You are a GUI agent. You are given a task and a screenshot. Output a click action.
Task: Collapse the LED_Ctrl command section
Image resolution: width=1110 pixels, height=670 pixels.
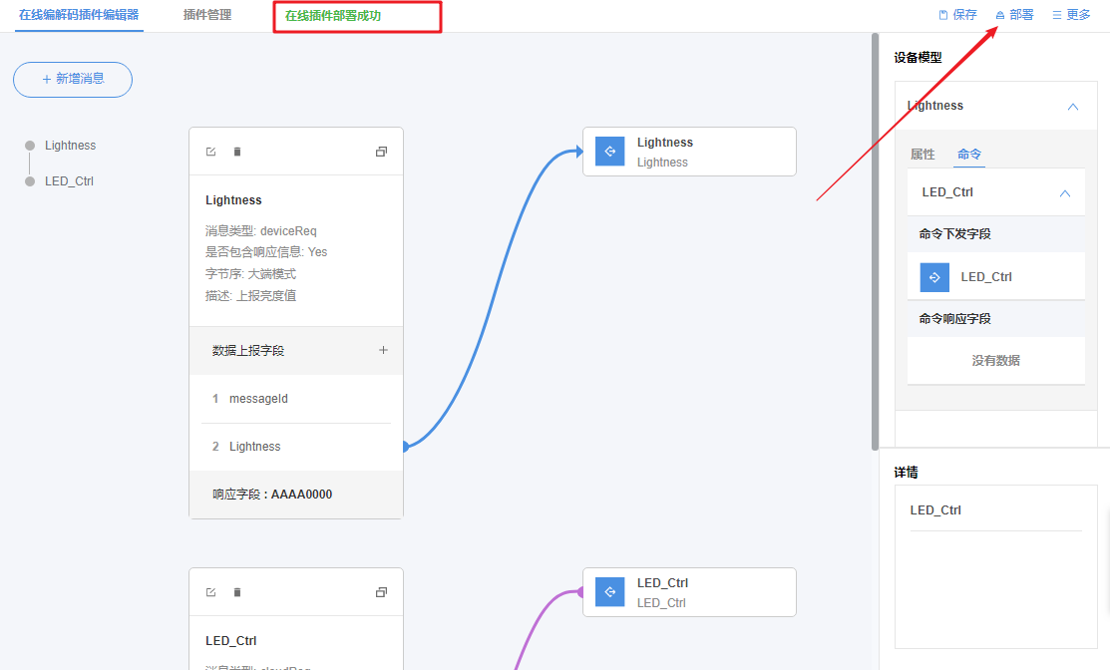(x=1064, y=193)
